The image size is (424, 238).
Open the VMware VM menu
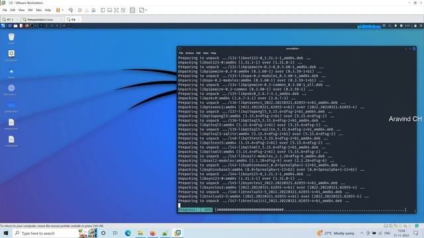[x=30, y=10]
